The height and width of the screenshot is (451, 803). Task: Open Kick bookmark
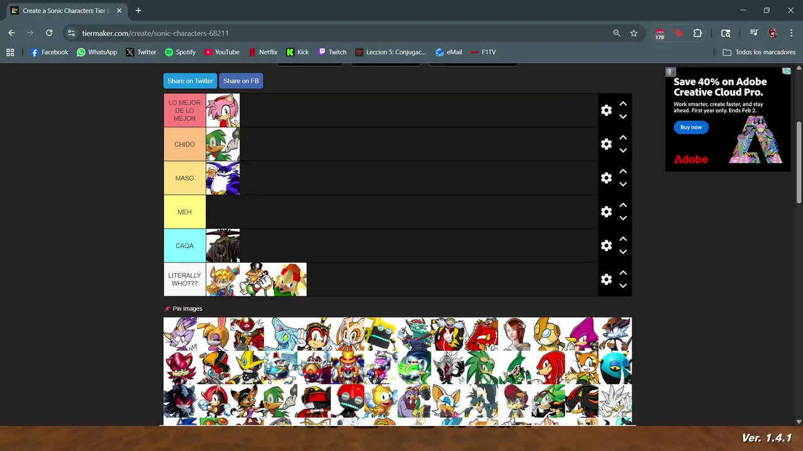point(297,52)
